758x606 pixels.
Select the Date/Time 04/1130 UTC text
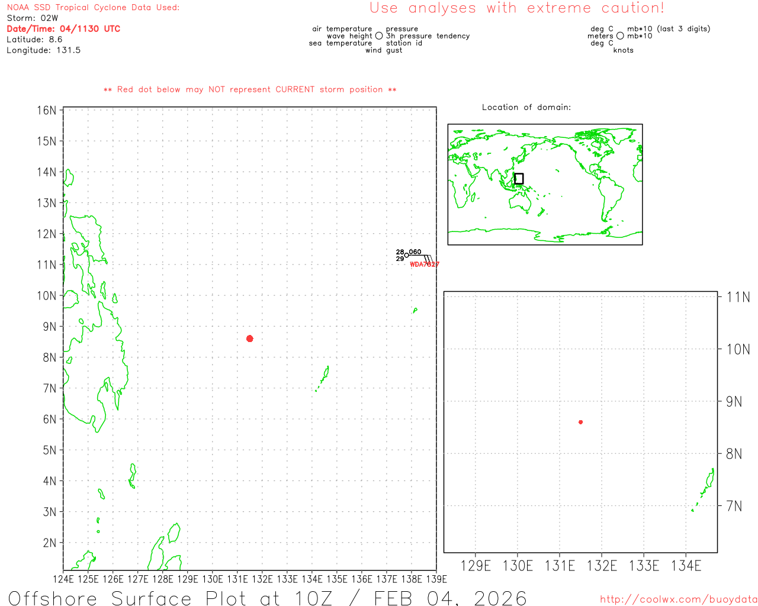point(63,28)
